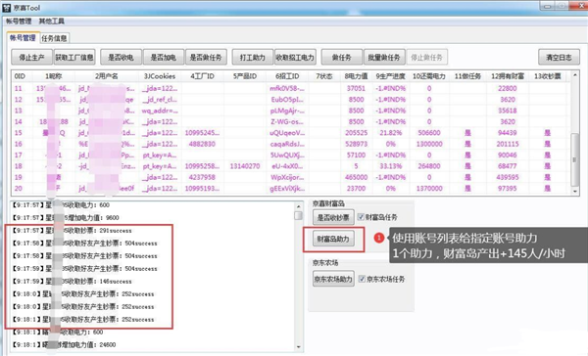Toggle the 财富岛任务 checkbox
Image resolution: width=588 pixels, height=356 pixels.
(361, 217)
